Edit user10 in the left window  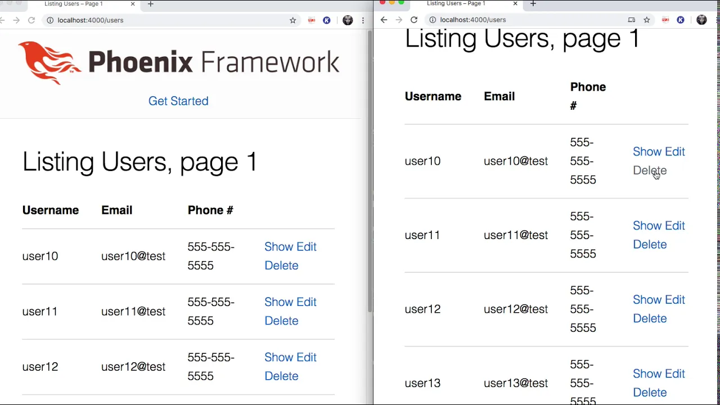307,247
